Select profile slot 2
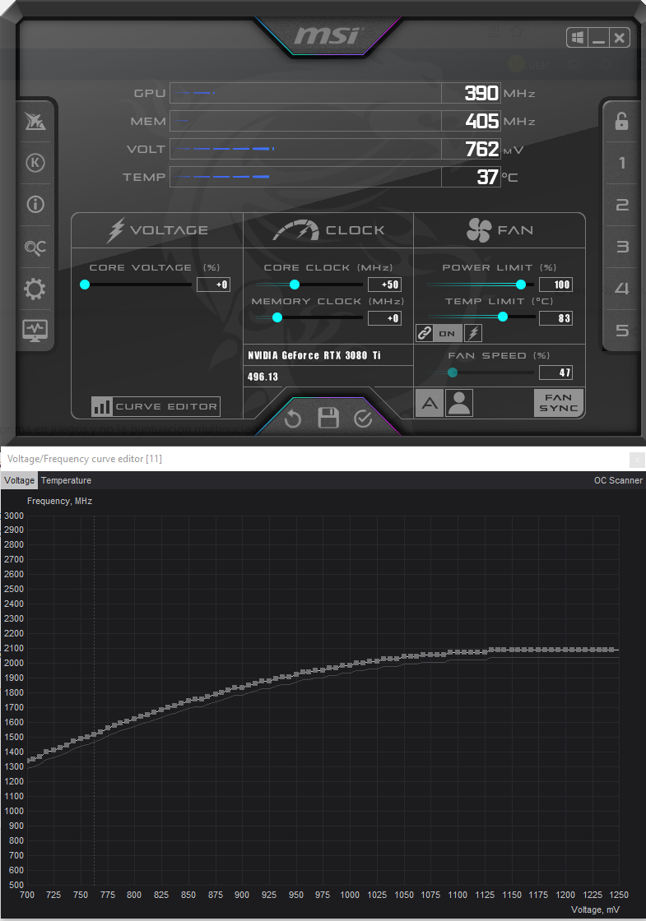This screenshot has width=646, height=921. [x=622, y=205]
